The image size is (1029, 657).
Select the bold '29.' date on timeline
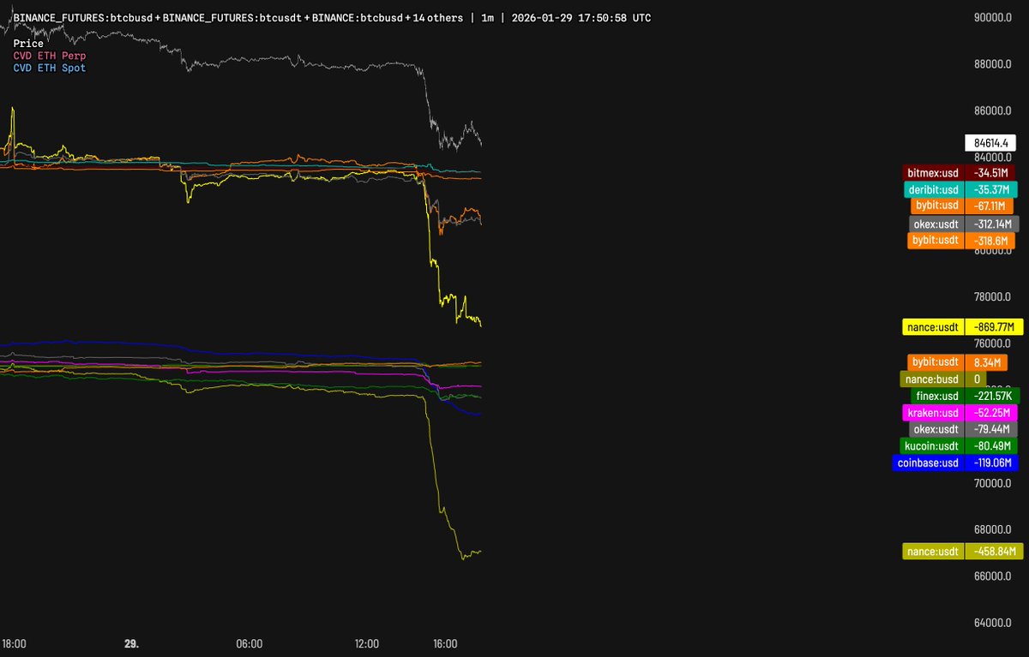tap(131, 643)
